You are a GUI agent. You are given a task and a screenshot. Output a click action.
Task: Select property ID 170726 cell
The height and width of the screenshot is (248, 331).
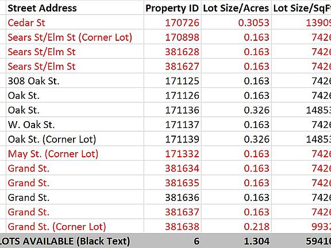click(x=172, y=22)
